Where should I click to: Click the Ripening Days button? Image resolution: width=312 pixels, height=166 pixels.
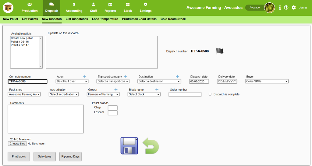(x=70, y=157)
